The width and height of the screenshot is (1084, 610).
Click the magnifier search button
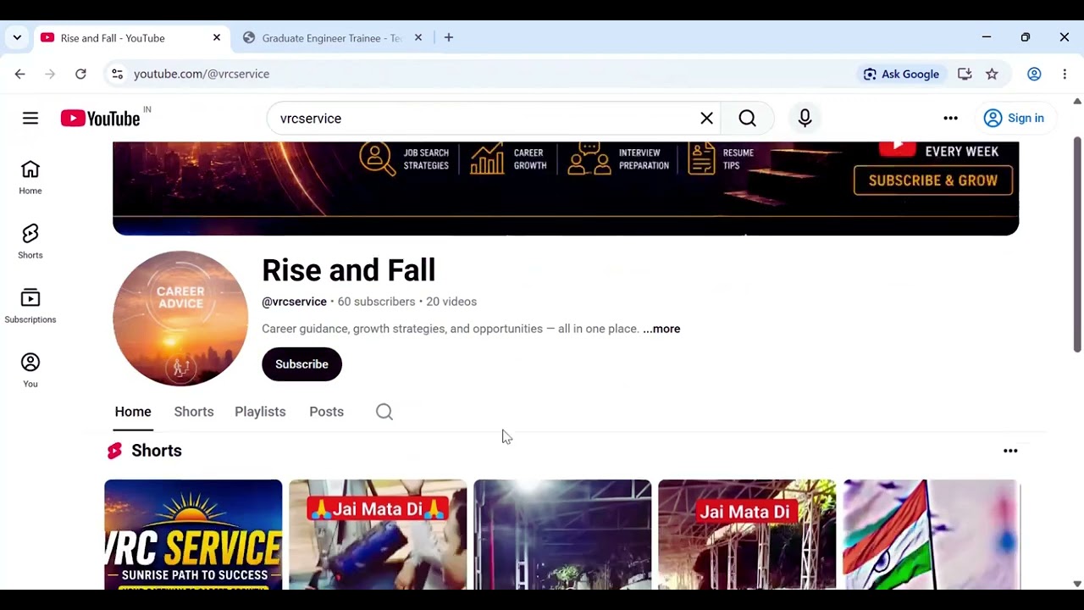747,119
